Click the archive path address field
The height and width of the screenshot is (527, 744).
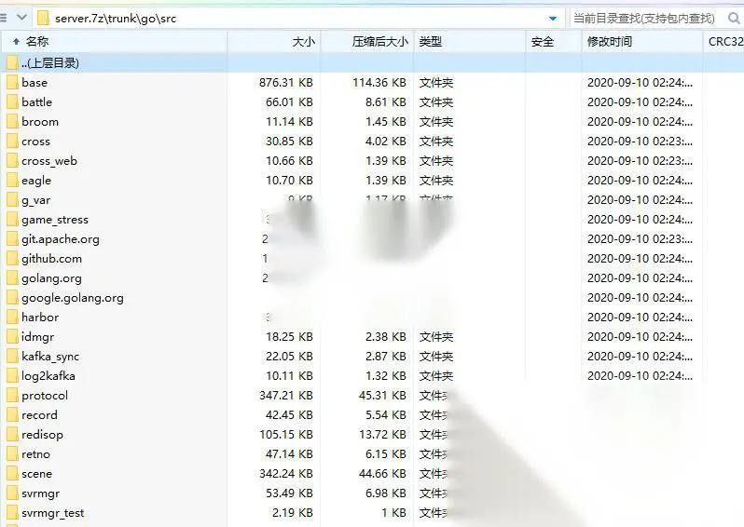click(x=299, y=19)
